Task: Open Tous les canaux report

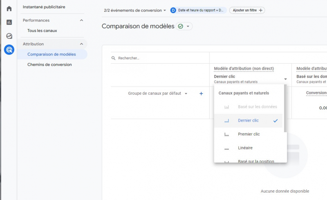Action: point(42,31)
